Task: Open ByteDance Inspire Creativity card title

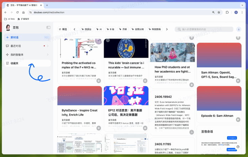Action: [x=80, y=112]
